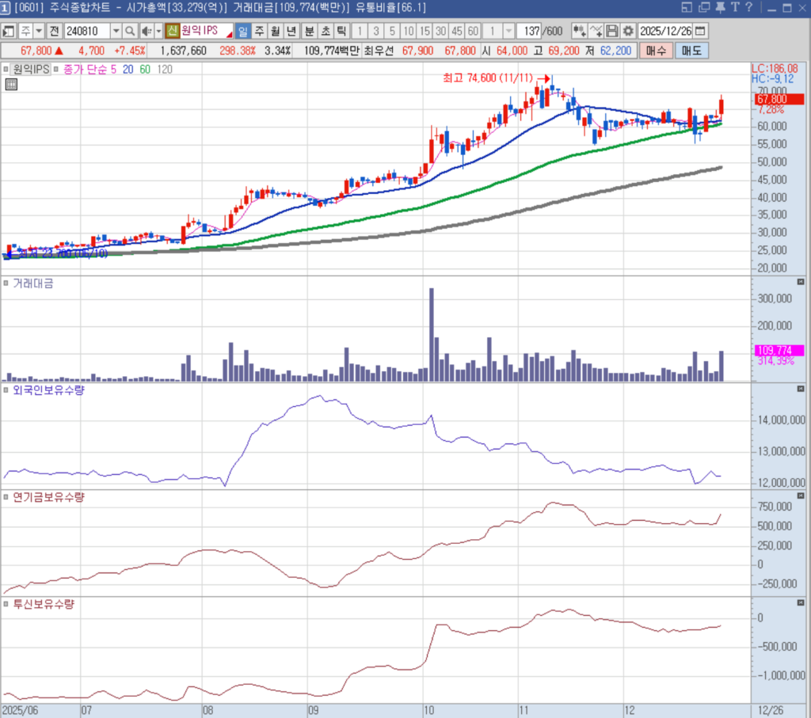Click the 매수 buy button
This screenshot has height=718, width=811.
pyautogui.click(x=656, y=51)
